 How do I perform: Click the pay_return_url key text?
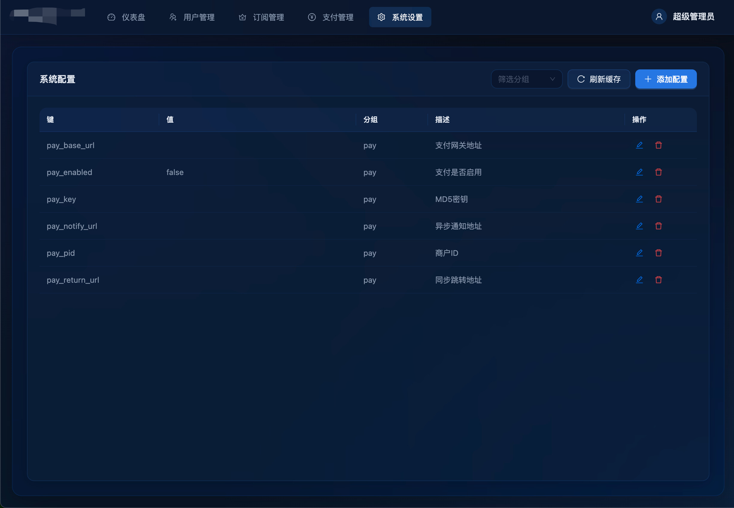pyautogui.click(x=73, y=280)
